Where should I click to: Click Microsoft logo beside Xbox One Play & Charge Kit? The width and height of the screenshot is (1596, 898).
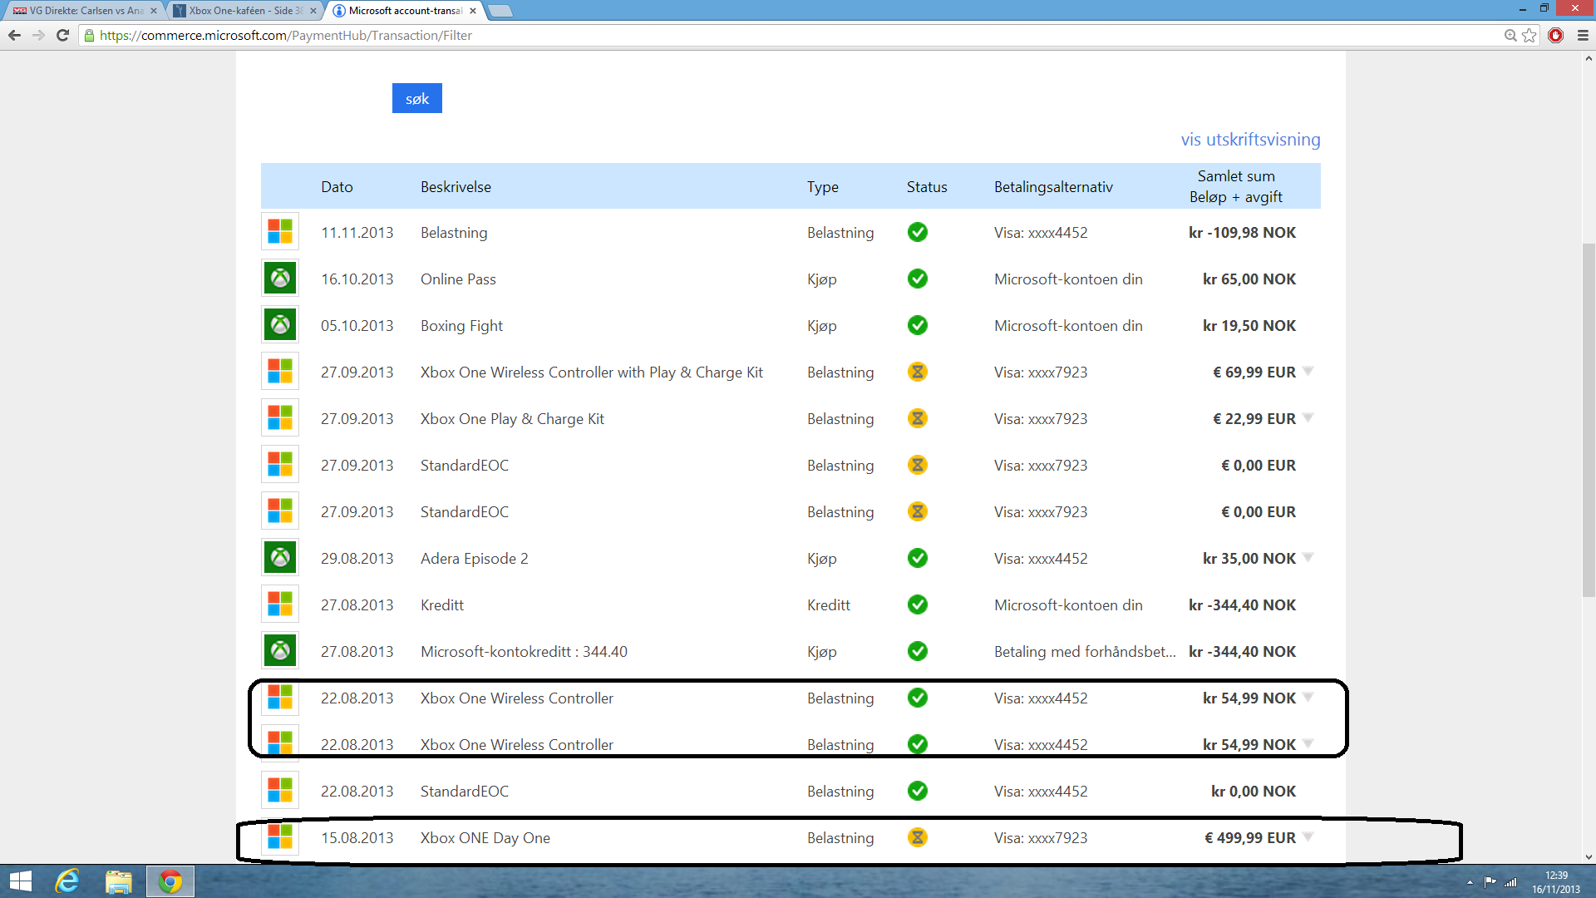pos(280,418)
